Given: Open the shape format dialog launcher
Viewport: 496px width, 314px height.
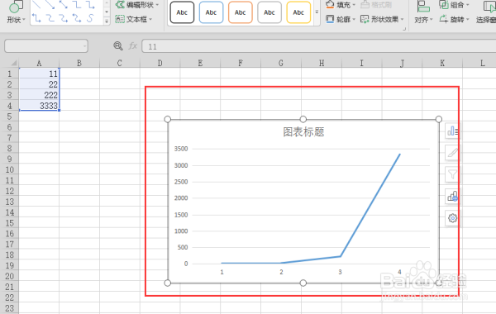Looking at the screenshot, I should click(404, 29).
